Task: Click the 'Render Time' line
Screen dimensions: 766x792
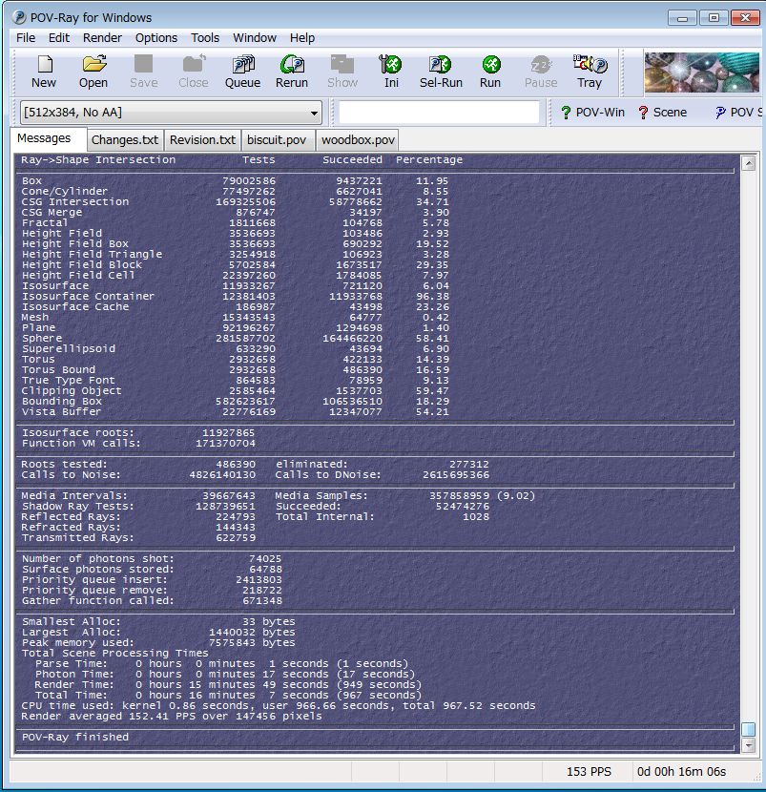Action: coord(228,685)
